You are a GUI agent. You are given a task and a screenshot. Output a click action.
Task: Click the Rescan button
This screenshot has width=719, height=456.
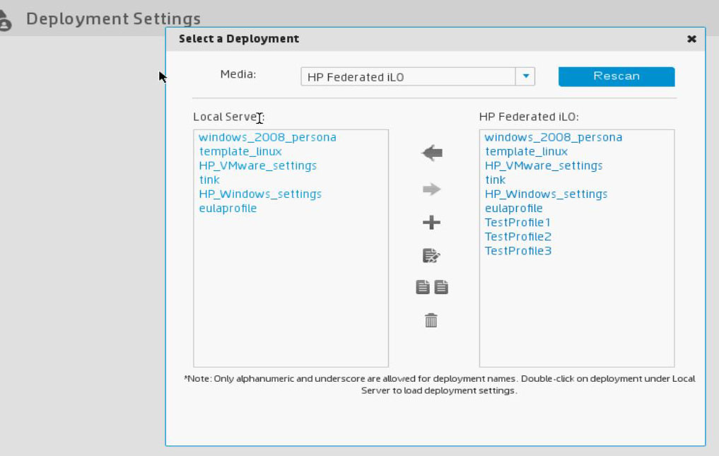tap(616, 76)
